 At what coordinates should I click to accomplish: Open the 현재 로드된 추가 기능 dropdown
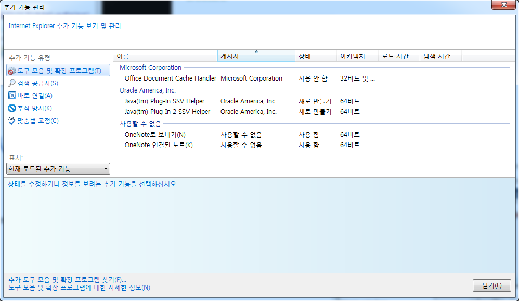(x=58, y=168)
